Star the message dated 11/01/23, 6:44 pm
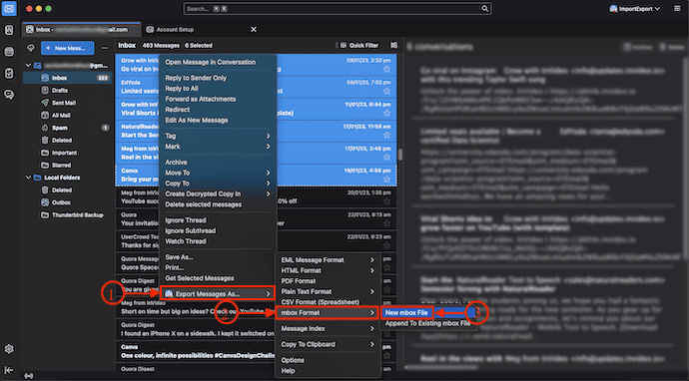 (386, 113)
